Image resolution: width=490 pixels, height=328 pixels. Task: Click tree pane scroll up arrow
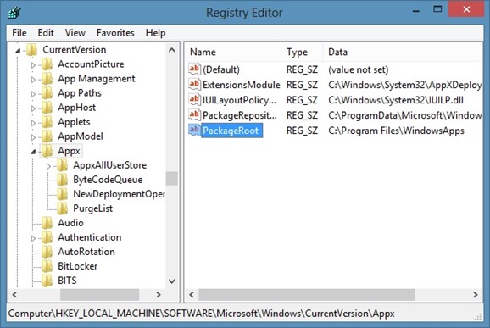click(172, 50)
